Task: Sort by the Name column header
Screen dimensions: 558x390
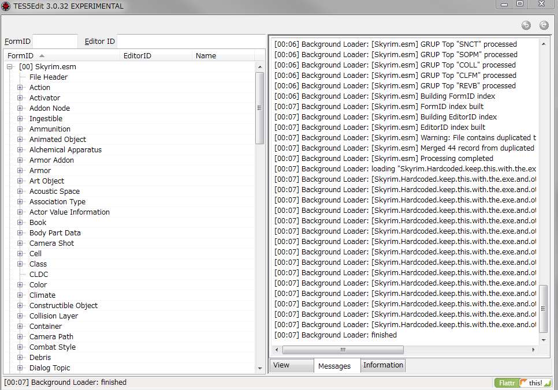Action: click(224, 56)
